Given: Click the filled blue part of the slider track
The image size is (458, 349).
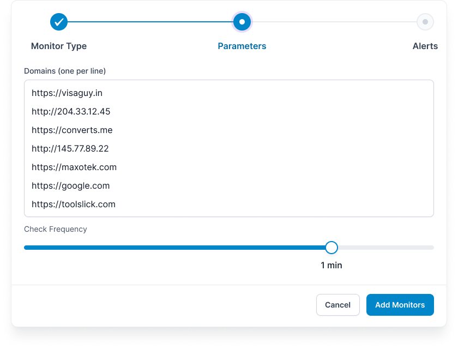Looking at the screenshot, I should coord(174,248).
